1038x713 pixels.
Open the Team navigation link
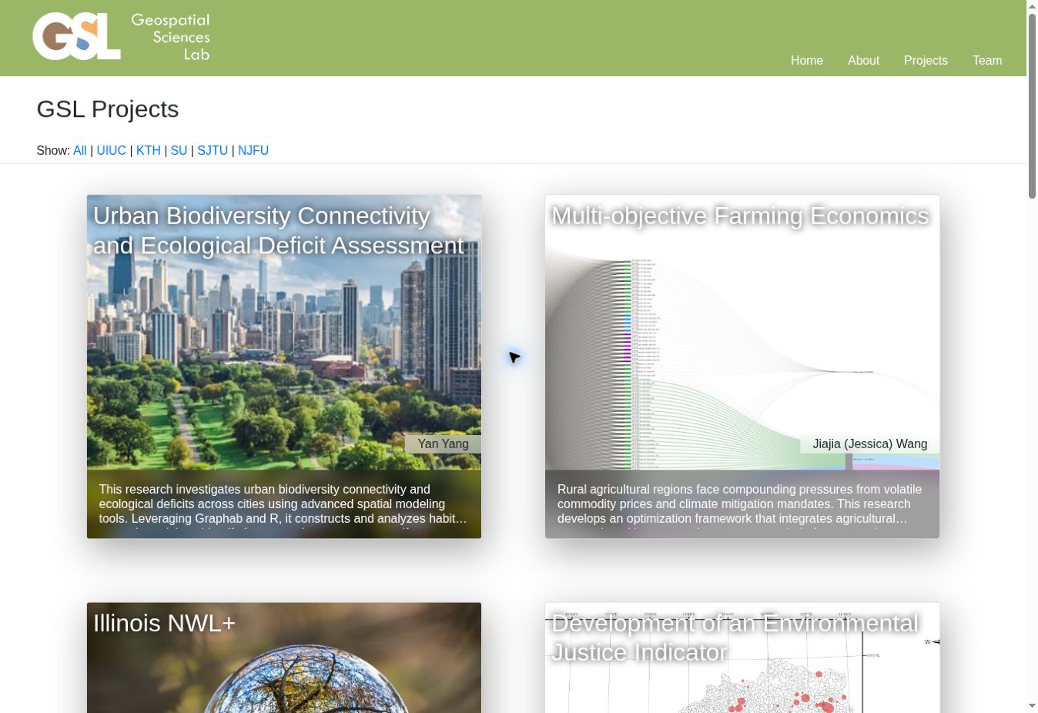(986, 61)
